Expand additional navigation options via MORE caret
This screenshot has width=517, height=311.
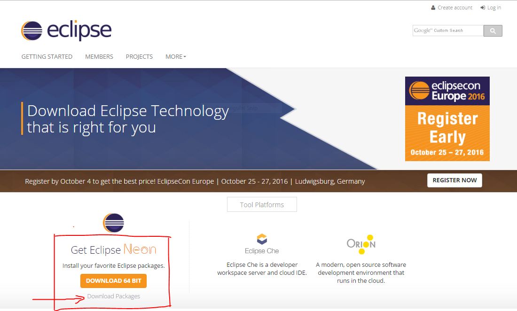pos(184,56)
